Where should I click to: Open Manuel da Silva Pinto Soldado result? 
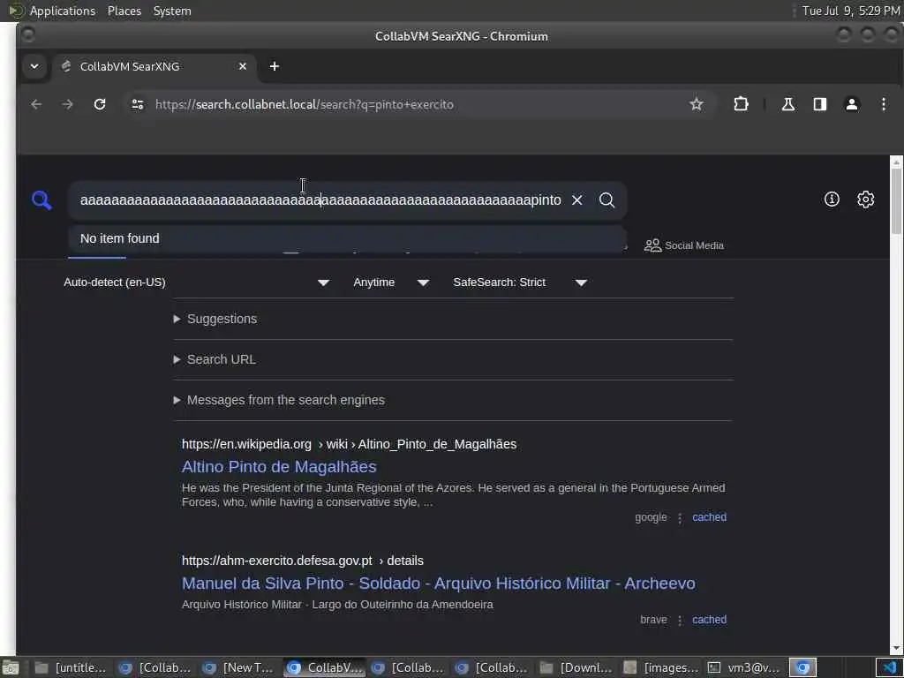(438, 583)
